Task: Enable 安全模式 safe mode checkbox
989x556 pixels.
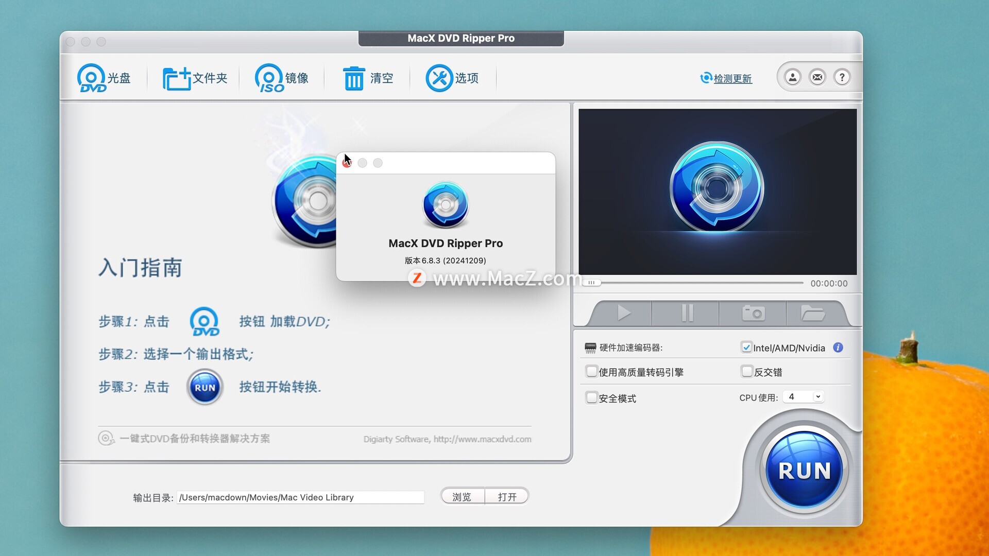Action: coord(592,398)
